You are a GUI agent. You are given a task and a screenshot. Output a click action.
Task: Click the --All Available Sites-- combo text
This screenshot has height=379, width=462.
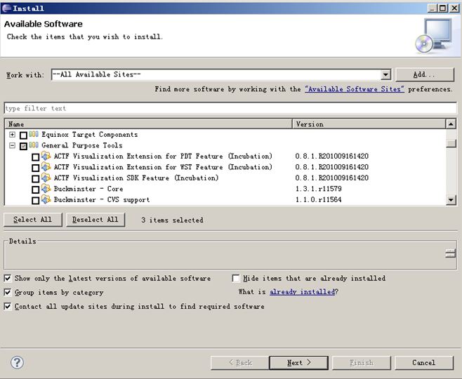pyautogui.click(x=97, y=74)
